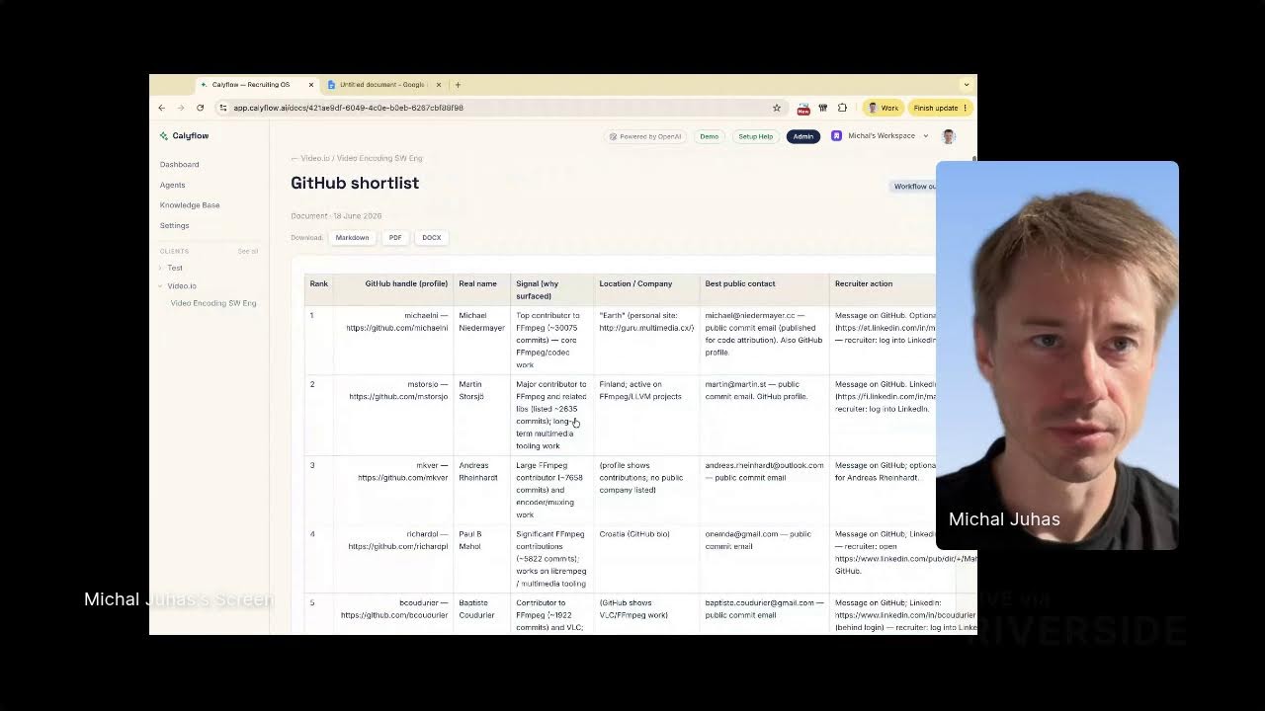Open a new browser tab
1265x711 pixels.
point(458,85)
